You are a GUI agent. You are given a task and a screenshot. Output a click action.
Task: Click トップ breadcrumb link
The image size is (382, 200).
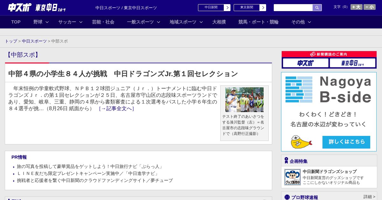coord(11,41)
